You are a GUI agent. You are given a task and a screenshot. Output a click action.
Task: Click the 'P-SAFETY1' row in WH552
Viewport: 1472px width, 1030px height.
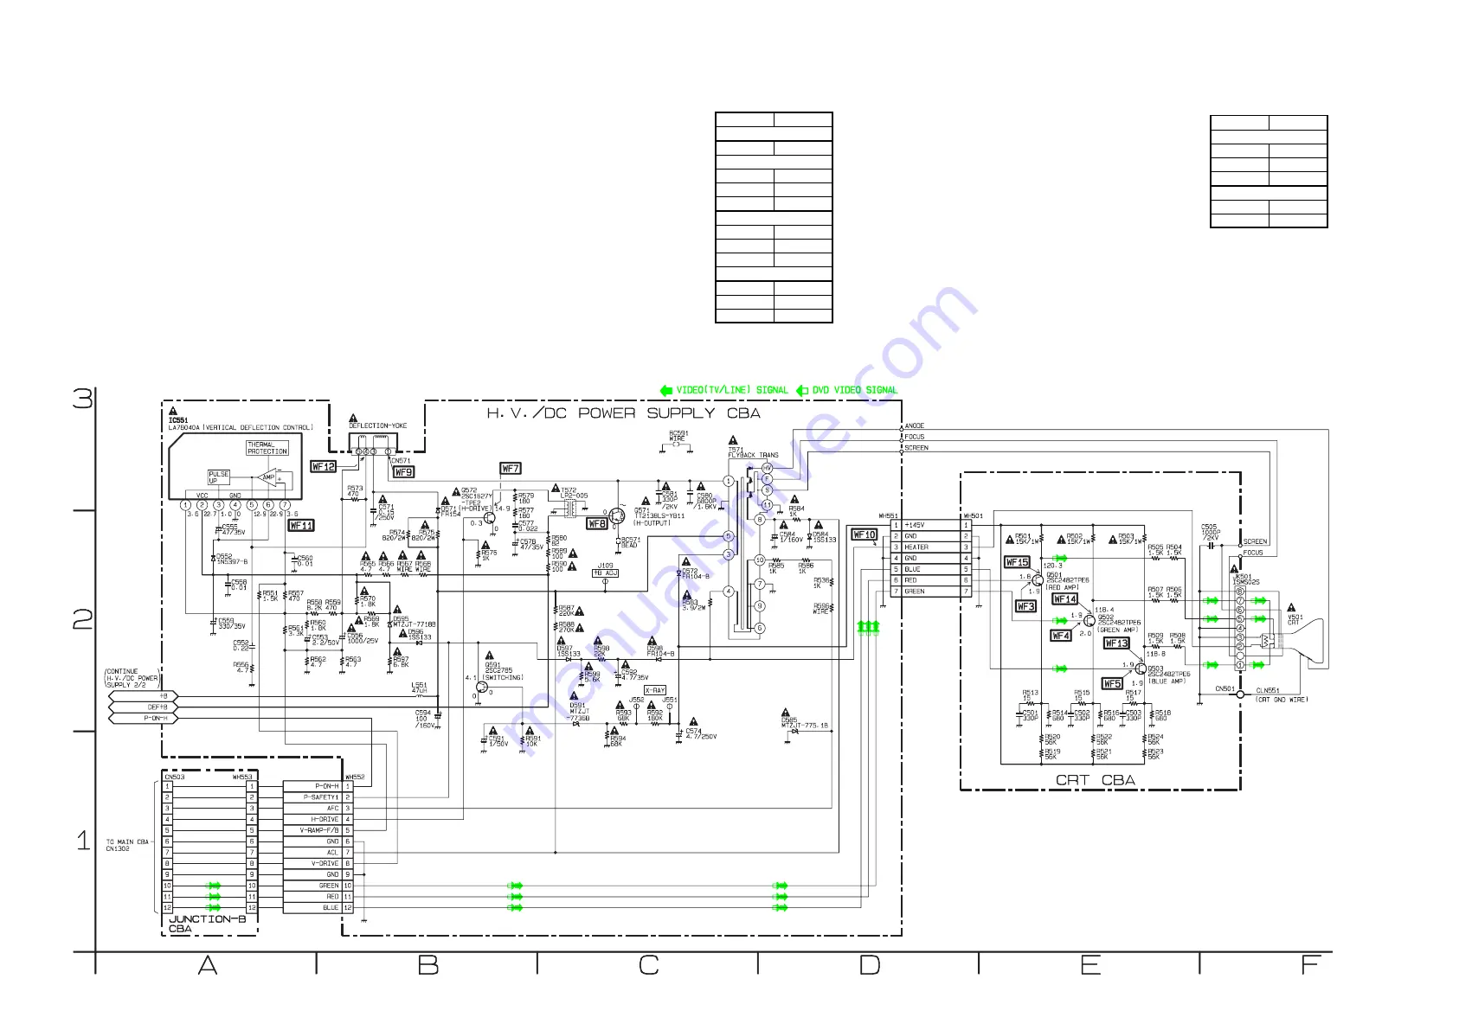(318, 797)
